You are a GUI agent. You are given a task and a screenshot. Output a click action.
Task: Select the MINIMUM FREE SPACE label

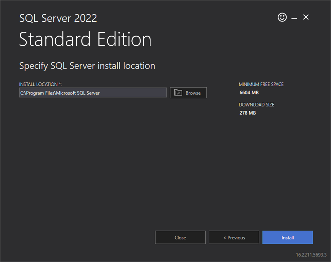point(261,84)
